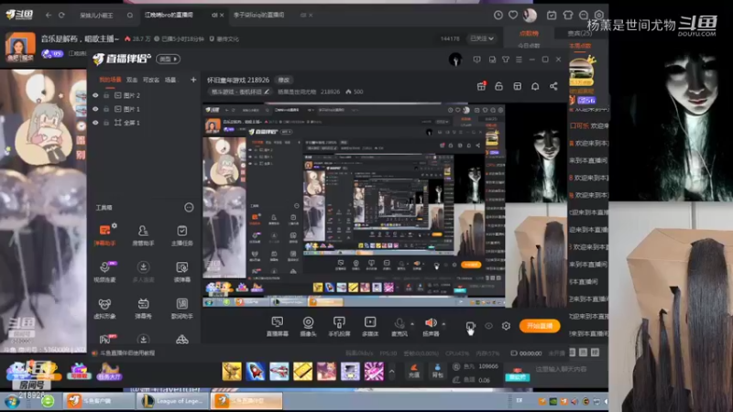
Task: Refresh page in Douyu client
Action: [x=61, y=15]
